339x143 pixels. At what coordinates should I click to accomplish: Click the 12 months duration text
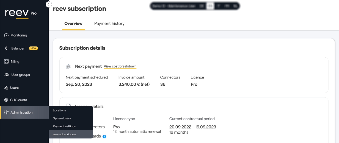(x=179, y=132)
